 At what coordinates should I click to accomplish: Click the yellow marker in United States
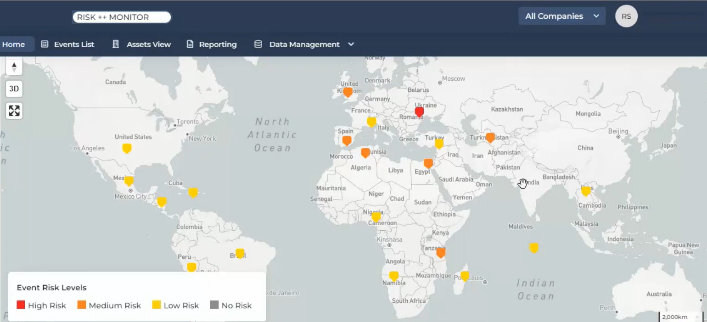click(127, 148)
